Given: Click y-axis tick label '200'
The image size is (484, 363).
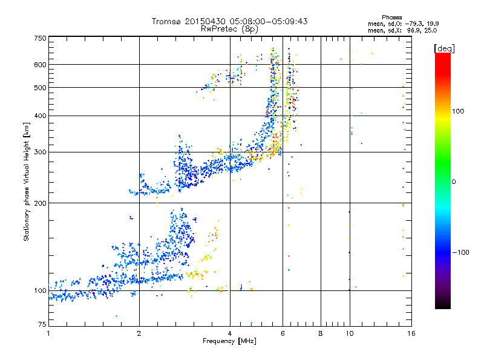Looking at the screenshot, I should (40, 203).
